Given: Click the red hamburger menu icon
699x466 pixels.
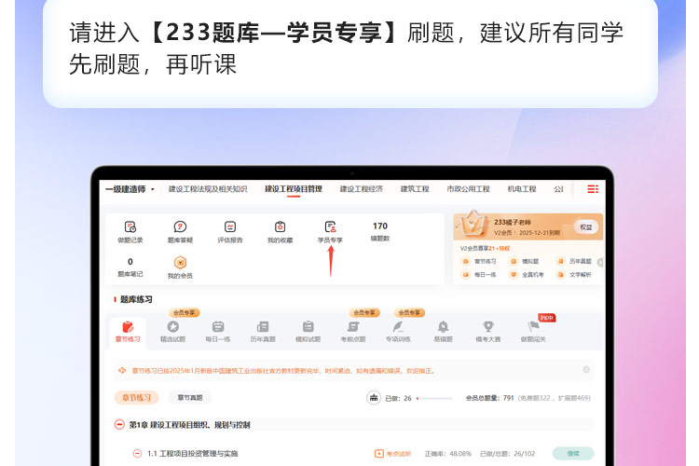Looking at the screenshot, I should point(593,189).
